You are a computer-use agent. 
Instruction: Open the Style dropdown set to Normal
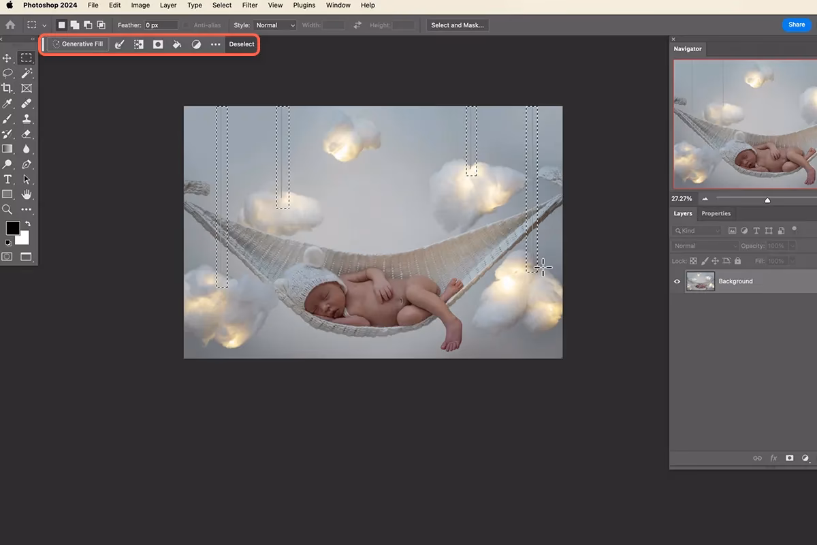pos(275,25)
